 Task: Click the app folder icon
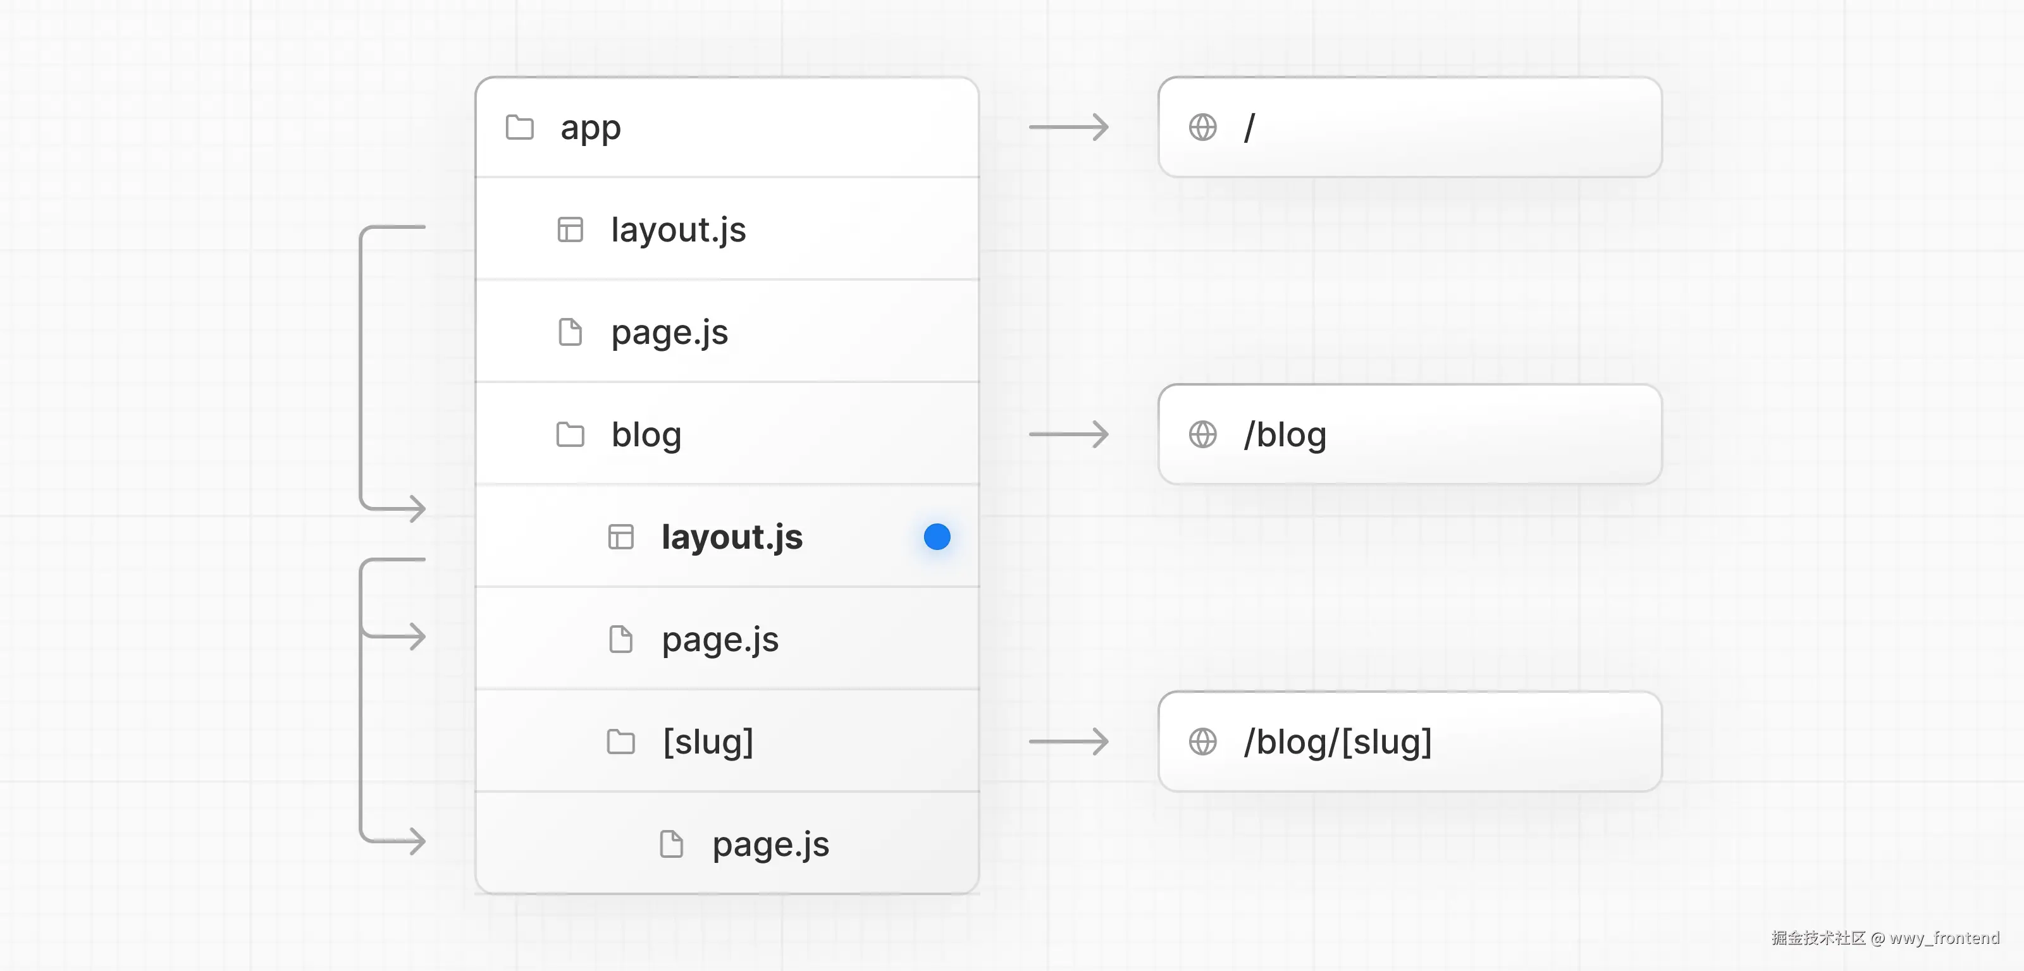[x=519, y=127]
